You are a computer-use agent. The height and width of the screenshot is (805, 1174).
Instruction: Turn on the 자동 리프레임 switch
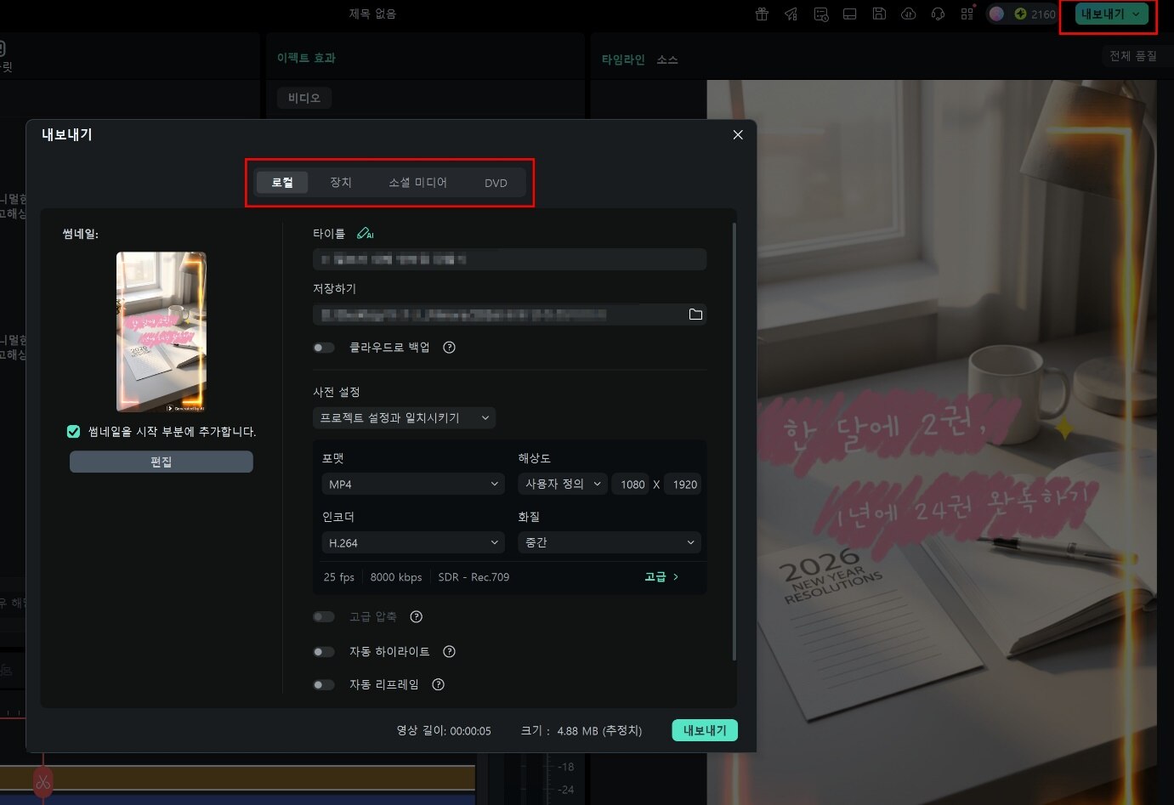(x=324, y=685)
